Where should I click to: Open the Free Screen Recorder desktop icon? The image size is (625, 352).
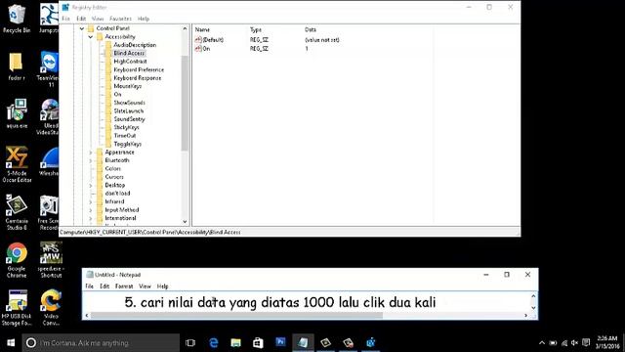pyautogui.click(x=49, y=212)
